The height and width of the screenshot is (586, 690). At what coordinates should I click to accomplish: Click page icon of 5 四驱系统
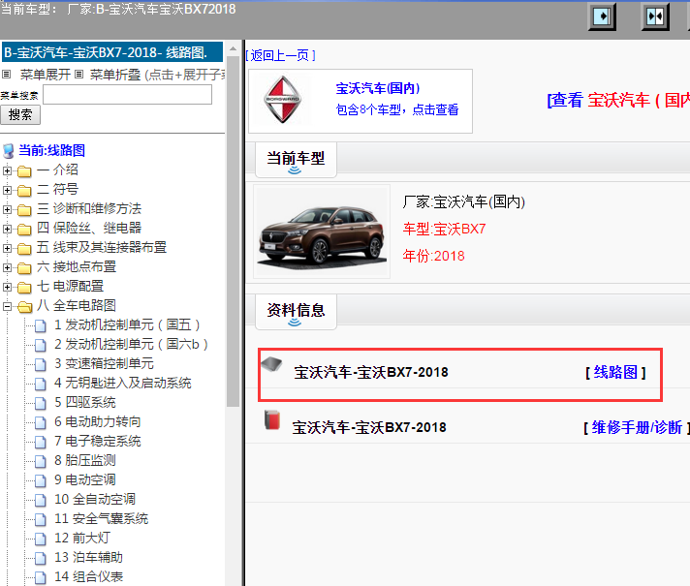coord(41,404)
